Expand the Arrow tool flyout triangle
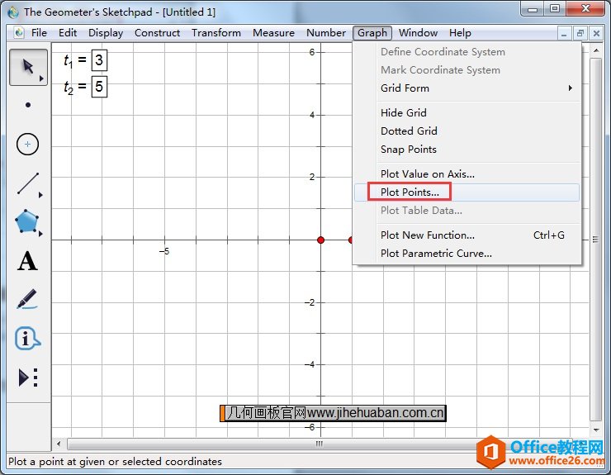 (41, 78)
